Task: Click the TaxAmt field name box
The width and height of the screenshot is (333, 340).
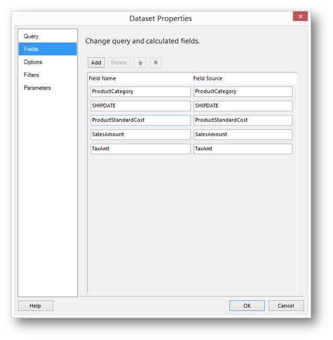Action: tap(141, 149)
